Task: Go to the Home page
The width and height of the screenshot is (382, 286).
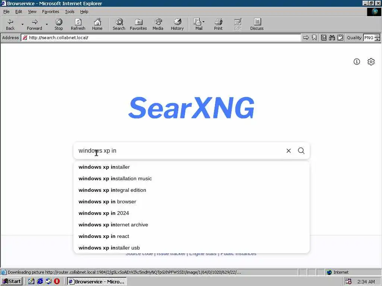Action: tap(97, 24)
